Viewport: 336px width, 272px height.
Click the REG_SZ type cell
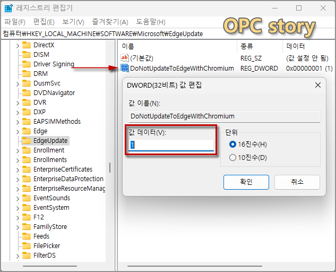tap(251, 58)
